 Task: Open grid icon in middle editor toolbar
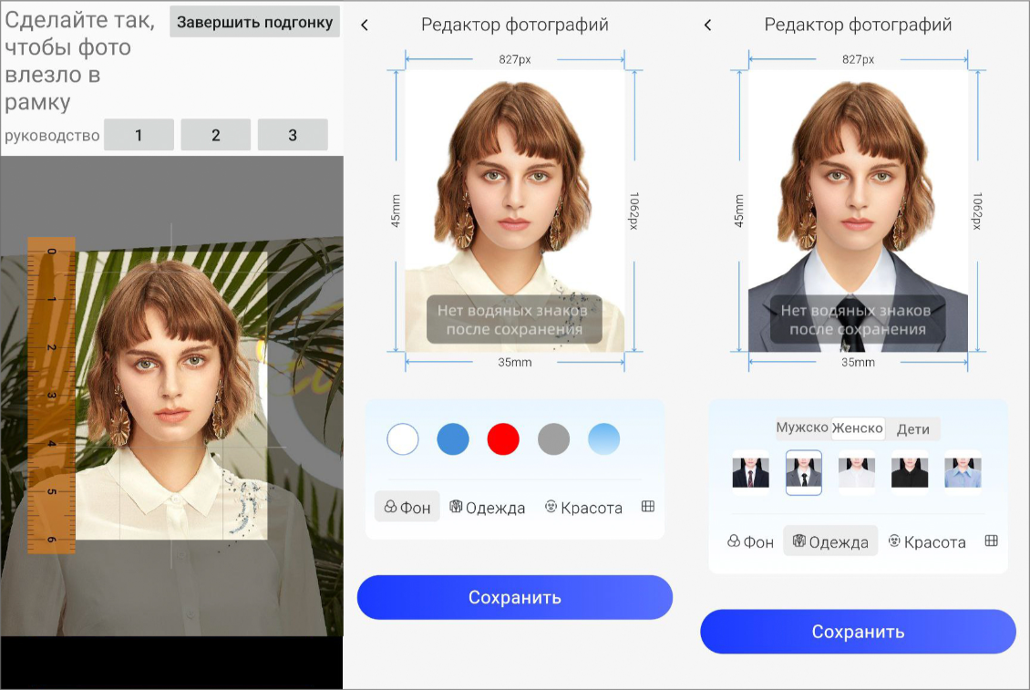click(648, 507)
